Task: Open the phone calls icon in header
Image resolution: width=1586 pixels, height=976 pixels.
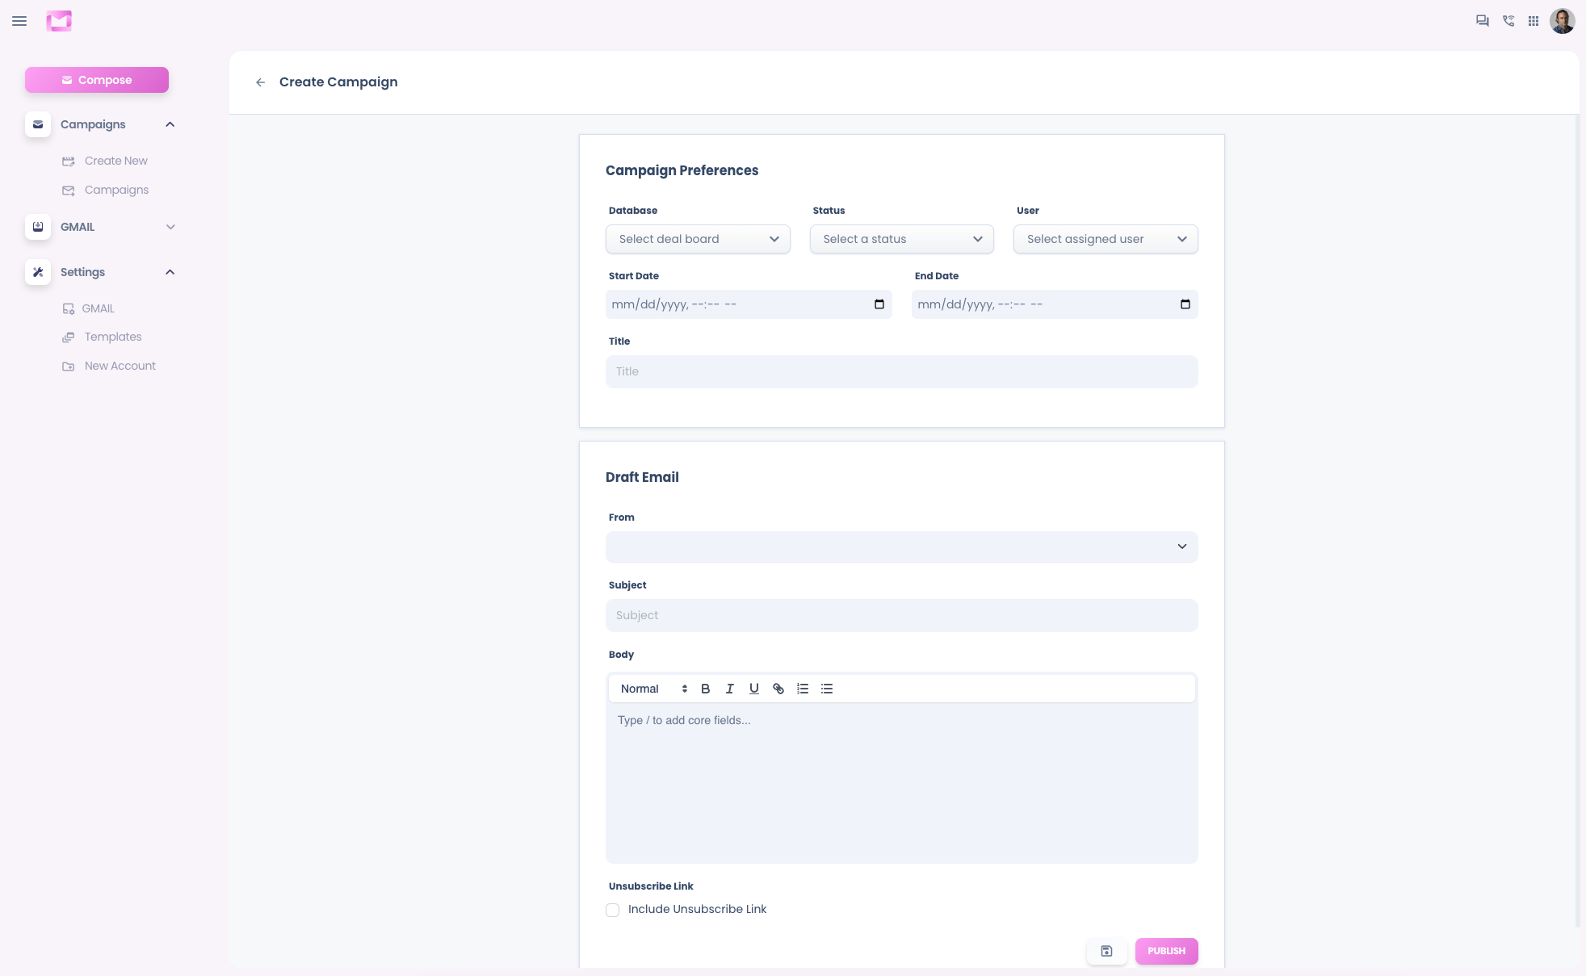Action: [x=1508, y=21]
